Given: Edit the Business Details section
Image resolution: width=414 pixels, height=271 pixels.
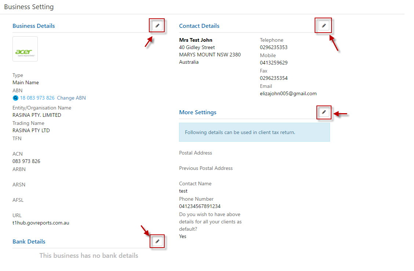Looking at the screenshot, I should click(x=157, y=26).
